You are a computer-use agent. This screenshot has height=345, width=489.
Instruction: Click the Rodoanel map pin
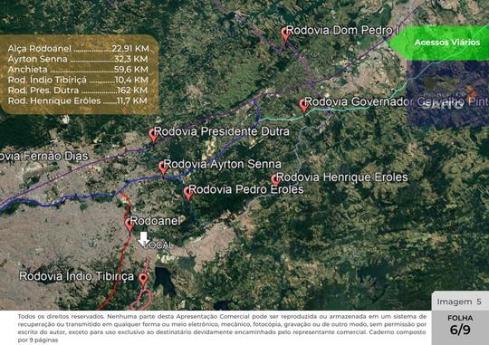pyautogui.click(x=129, y=225)
